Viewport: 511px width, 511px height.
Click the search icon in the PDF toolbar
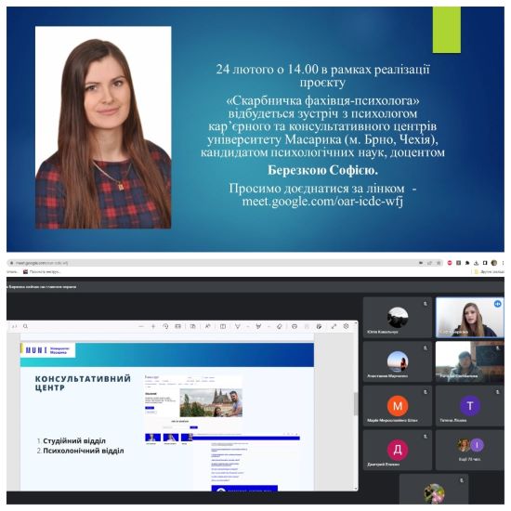click(x=25, y=326)
